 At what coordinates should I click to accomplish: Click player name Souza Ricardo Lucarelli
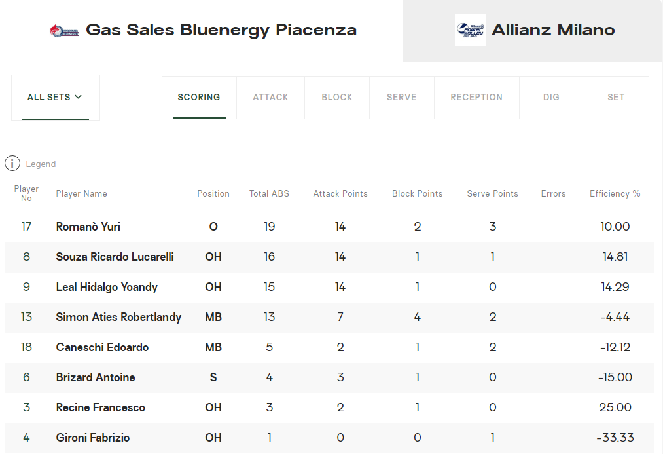(x=115, y=257)
